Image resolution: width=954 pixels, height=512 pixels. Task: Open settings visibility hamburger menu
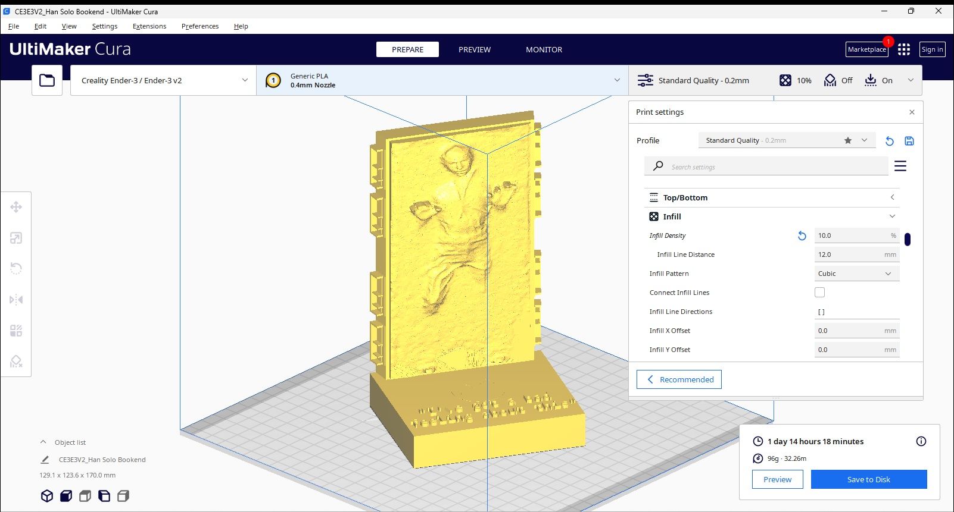[x=900, y=167]
